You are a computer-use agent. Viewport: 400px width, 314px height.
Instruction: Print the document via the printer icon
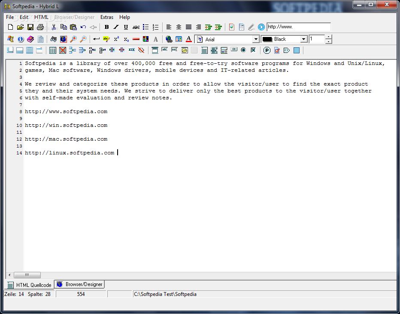coord(40,27)
